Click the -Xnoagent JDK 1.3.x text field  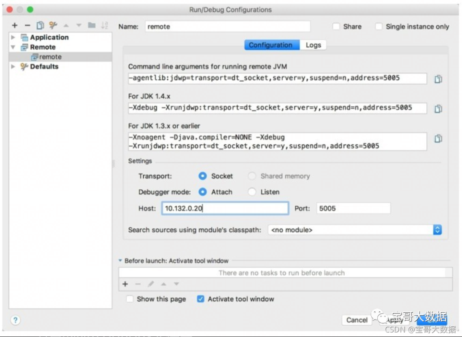coord(277,141)
